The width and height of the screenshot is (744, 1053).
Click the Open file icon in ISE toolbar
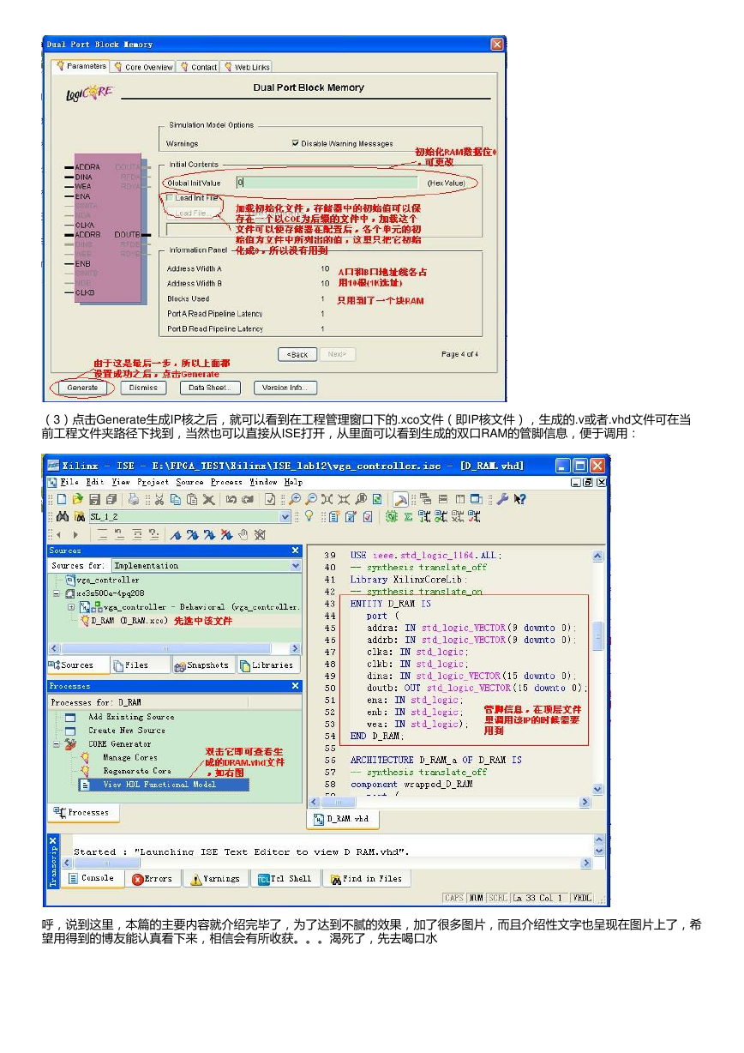78,499
